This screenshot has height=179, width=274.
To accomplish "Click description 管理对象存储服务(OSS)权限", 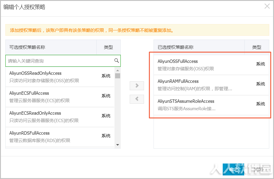I will click(x=186, y=69).
